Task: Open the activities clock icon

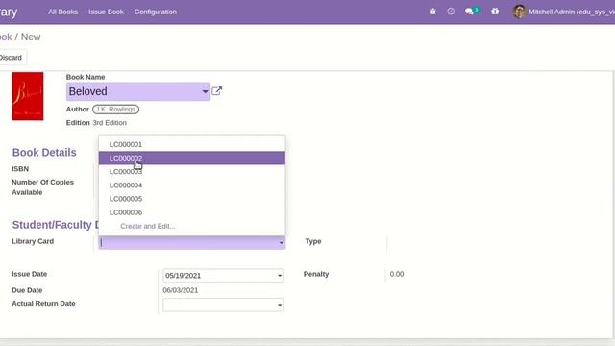Action: pyautogui.click(x=451, y=12)
